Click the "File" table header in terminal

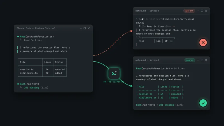[23, 62]
